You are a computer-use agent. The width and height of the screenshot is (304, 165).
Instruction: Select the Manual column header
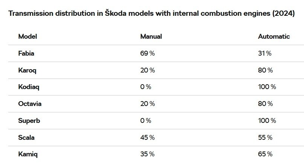pos(151,36)
